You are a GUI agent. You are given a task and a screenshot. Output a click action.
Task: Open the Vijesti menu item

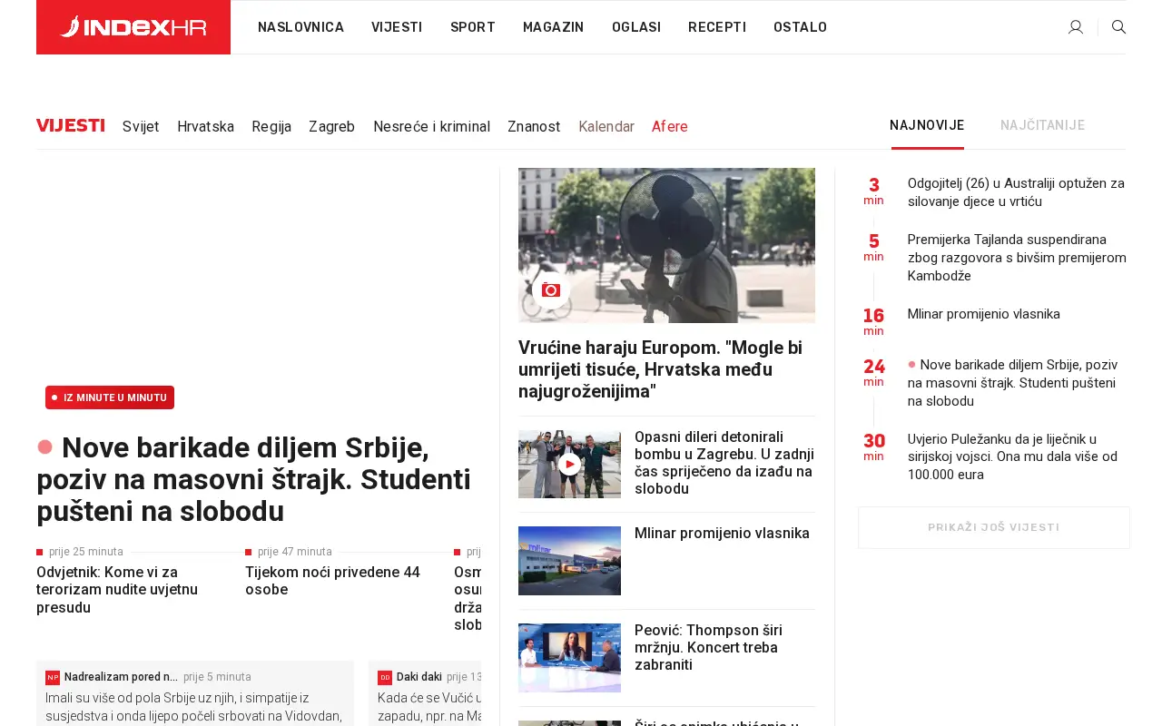397,27
